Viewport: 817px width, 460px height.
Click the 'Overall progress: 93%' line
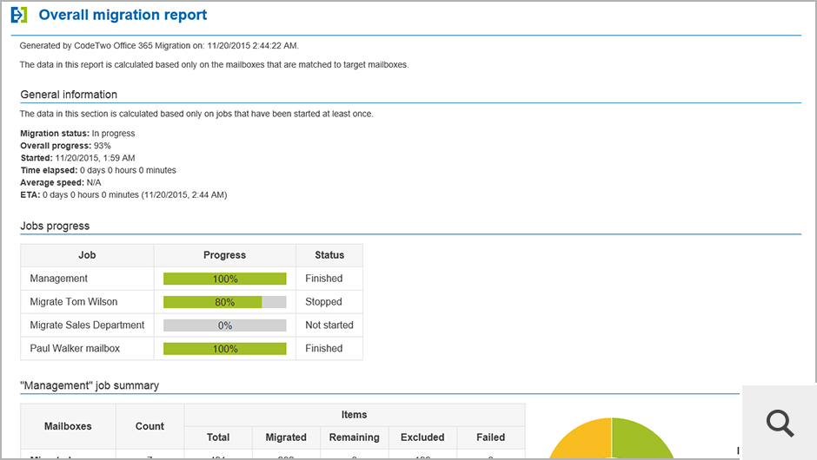(x=65, y=146)
